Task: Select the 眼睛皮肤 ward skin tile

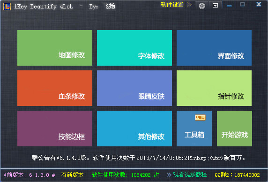Action: tap(134, 88)
